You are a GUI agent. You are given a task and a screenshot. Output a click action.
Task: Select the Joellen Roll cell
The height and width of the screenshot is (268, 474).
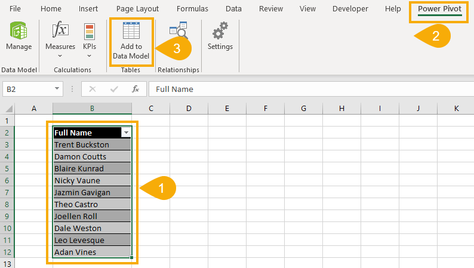(x=92, y=216)
